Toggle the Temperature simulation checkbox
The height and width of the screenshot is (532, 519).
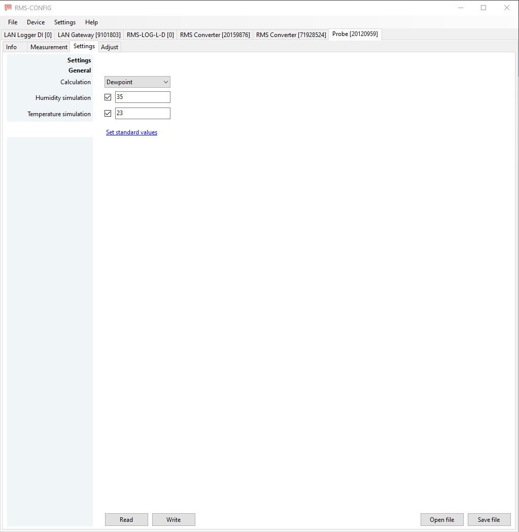(108, 113)
